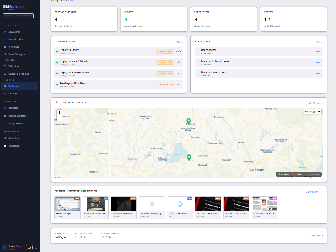
Task: Click the Displays Gesamt stat card
Action: [84, 19]
